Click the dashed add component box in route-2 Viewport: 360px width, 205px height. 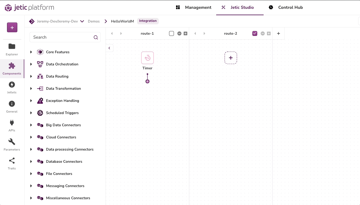(231, 58)
